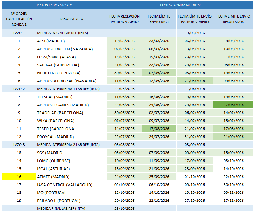The image size is (253, 211).
Task: Click dark green 27/08/2026 results date cell
Action: pos(233,105)
